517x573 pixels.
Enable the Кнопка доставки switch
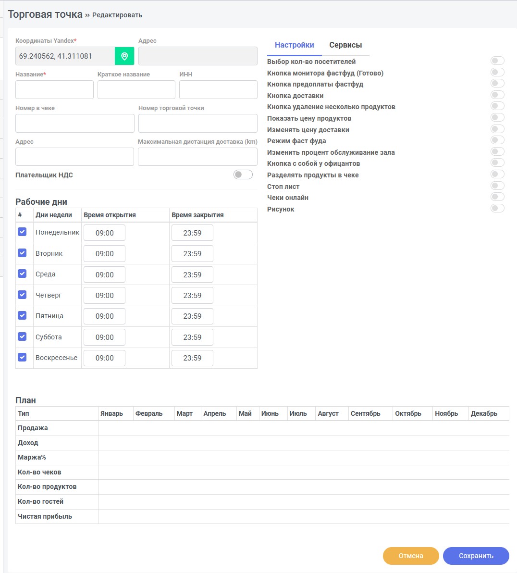497,95
